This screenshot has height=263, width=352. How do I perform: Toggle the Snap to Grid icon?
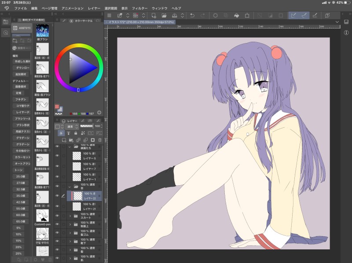315,15
